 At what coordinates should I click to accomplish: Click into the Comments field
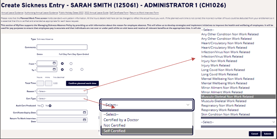pyautogui.click(x=62, y=47)
